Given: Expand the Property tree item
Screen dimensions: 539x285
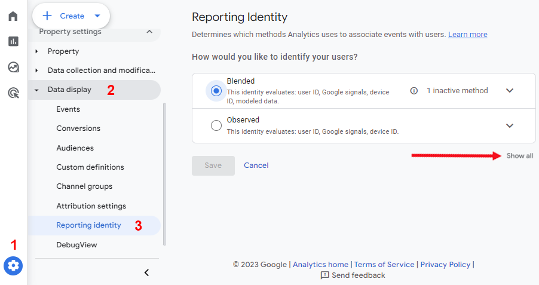Looking at the screenshot, I should 36,51.
